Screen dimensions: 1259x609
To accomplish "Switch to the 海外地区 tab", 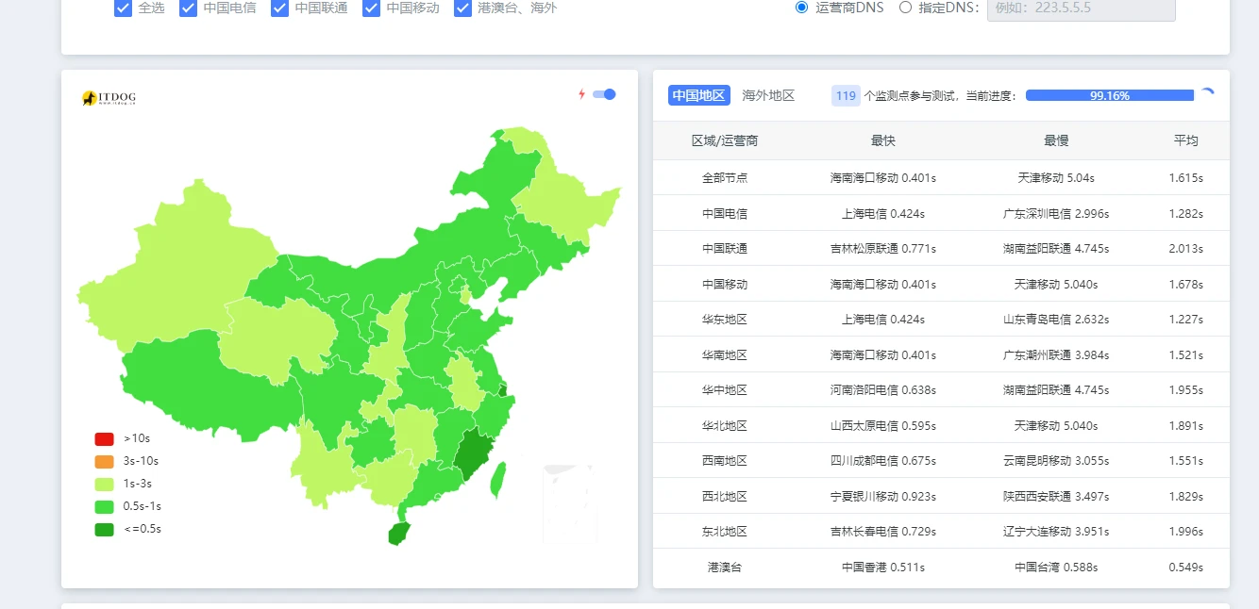I will click(768, 95).
